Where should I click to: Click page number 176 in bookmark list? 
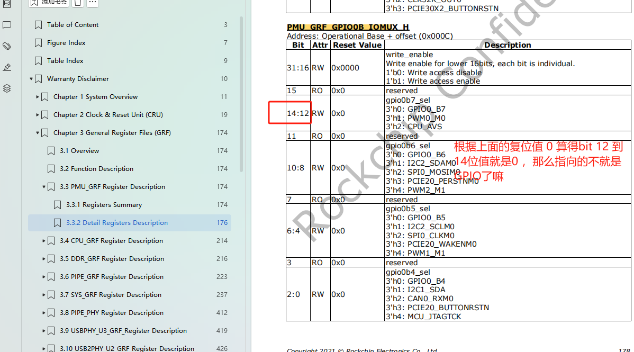(222, 222)
